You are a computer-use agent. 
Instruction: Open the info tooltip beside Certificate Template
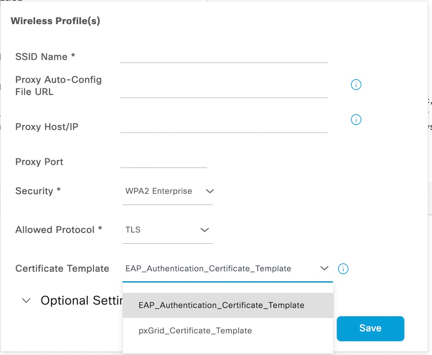click(x=343, y=269)
